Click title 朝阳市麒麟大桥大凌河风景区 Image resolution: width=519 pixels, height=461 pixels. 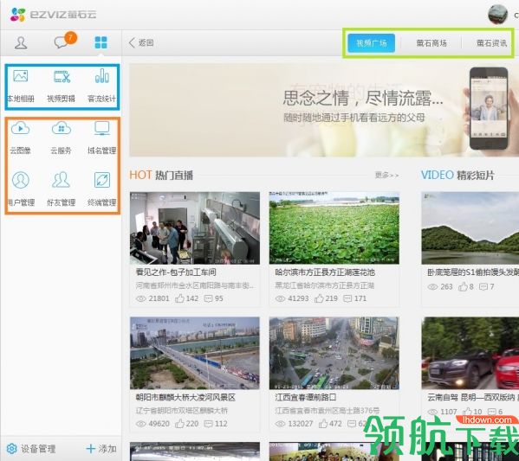pyautogui.click(x=185, y=397)
